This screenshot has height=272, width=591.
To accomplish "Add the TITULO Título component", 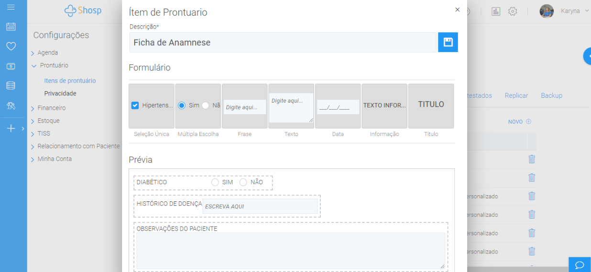I will 431,106.
